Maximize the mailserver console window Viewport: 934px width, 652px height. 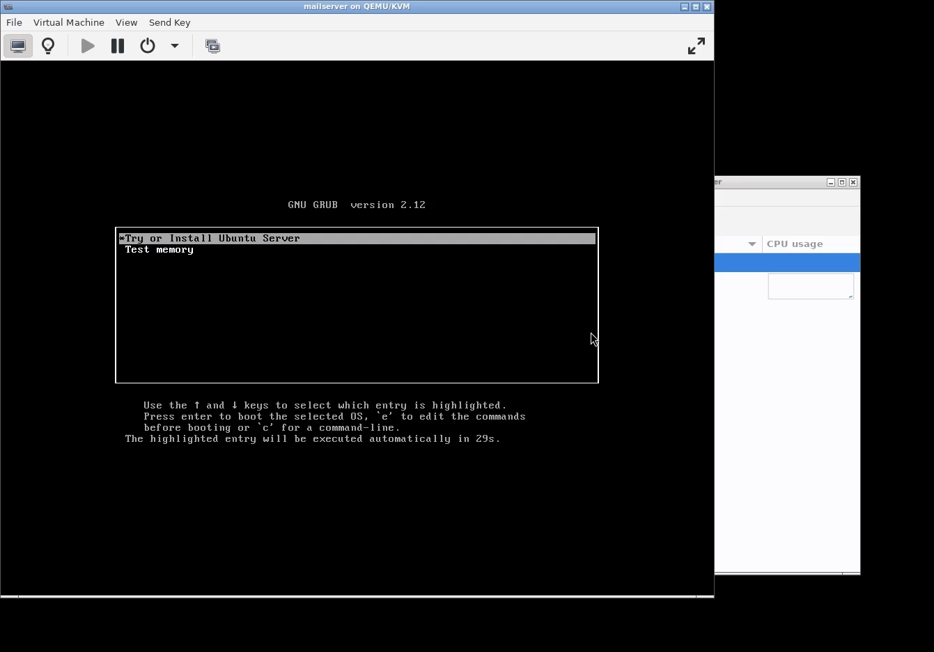tap(696, 7)
